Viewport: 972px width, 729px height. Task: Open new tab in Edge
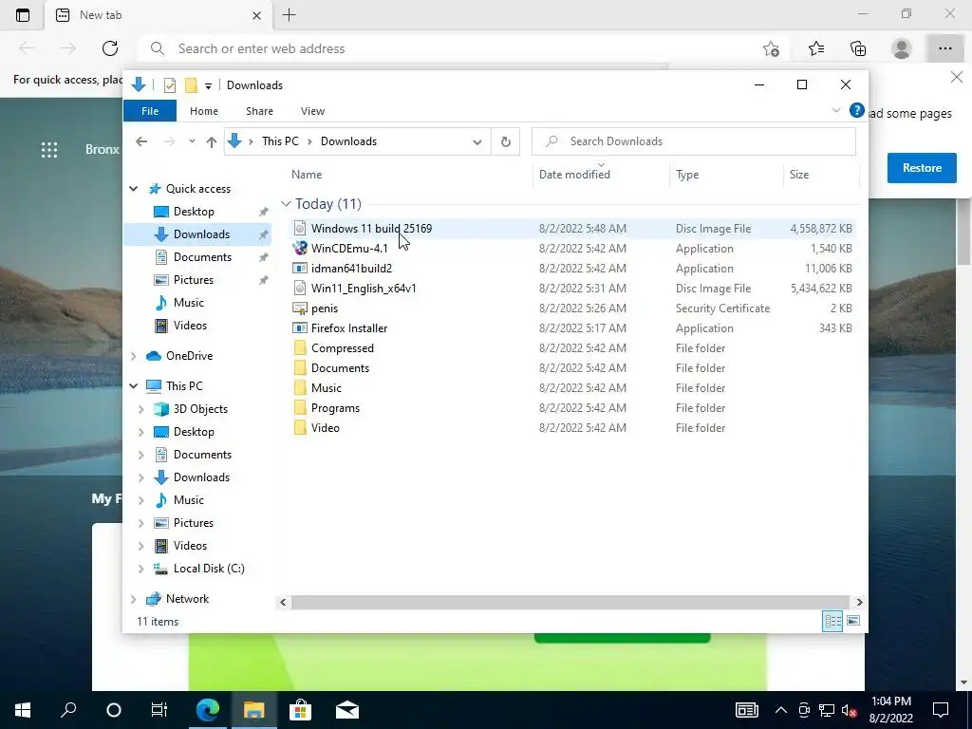coord(289,15)
